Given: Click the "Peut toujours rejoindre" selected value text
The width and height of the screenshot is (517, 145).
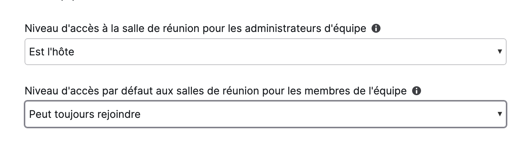Looking at the screenshot, I should (85, 114).
